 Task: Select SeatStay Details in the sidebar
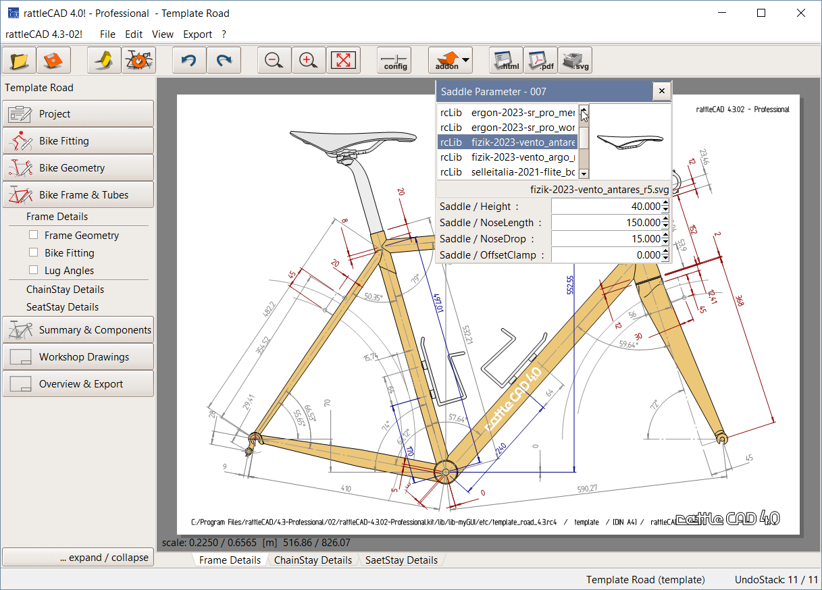(x=63, y=307)
